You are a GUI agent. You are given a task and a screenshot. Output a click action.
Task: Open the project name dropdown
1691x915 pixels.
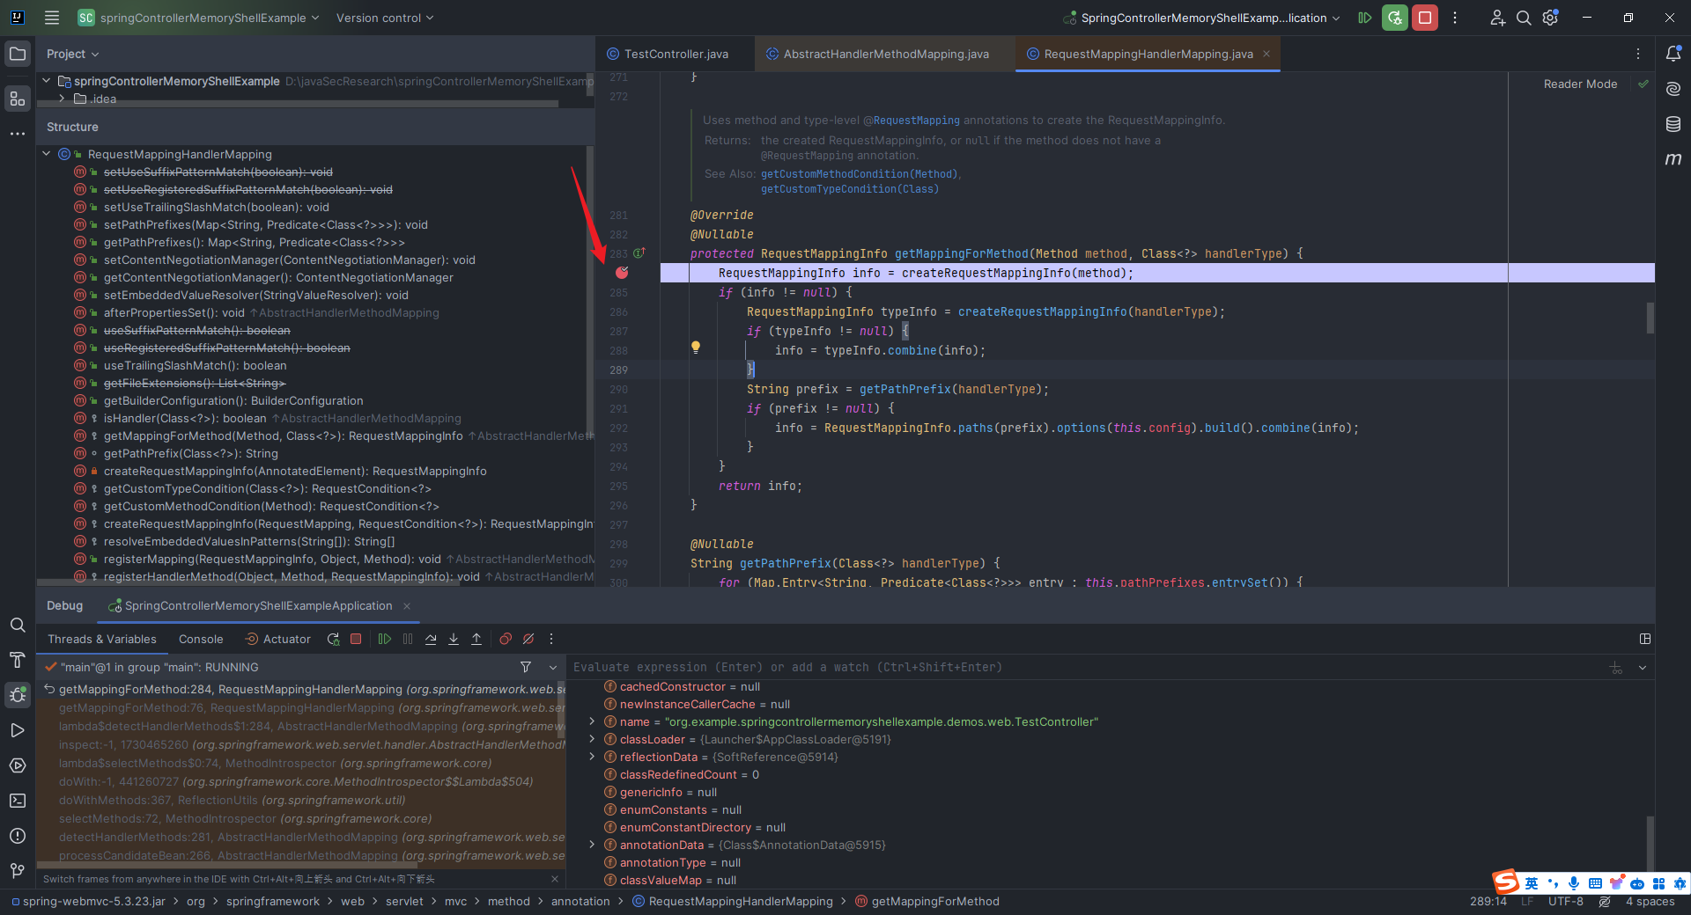click(198, 18)
